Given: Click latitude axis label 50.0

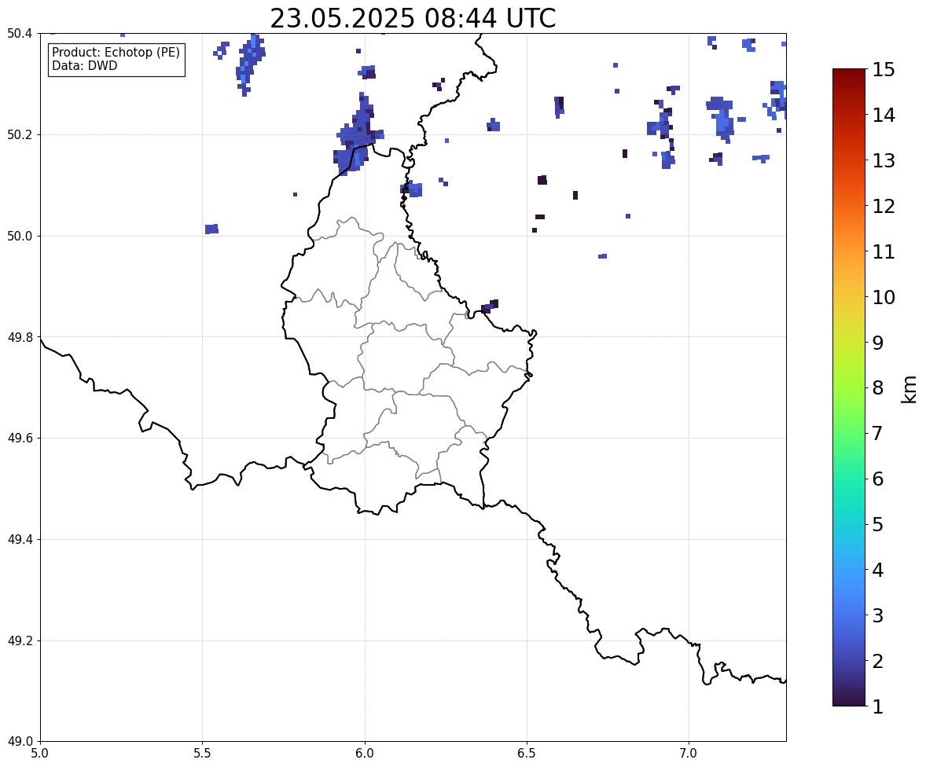Looking at the screenshot, I should click(x=20, y=237).
